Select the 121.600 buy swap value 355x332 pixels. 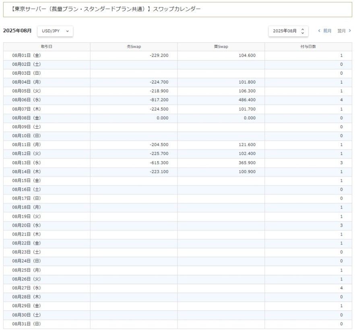247,145
